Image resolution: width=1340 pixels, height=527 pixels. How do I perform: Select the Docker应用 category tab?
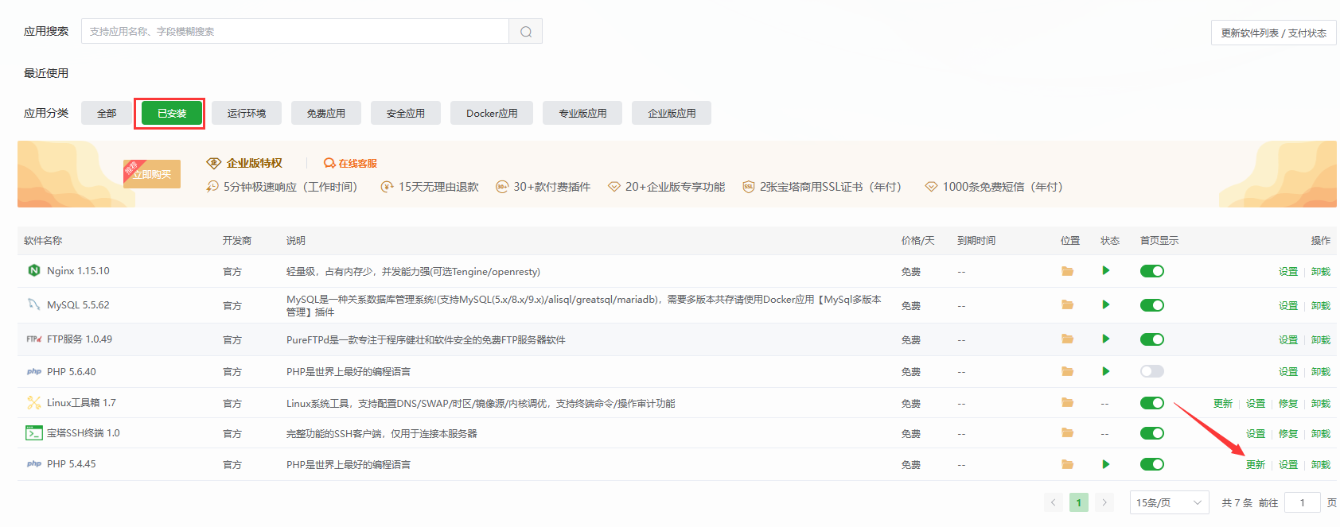[492, 113]
